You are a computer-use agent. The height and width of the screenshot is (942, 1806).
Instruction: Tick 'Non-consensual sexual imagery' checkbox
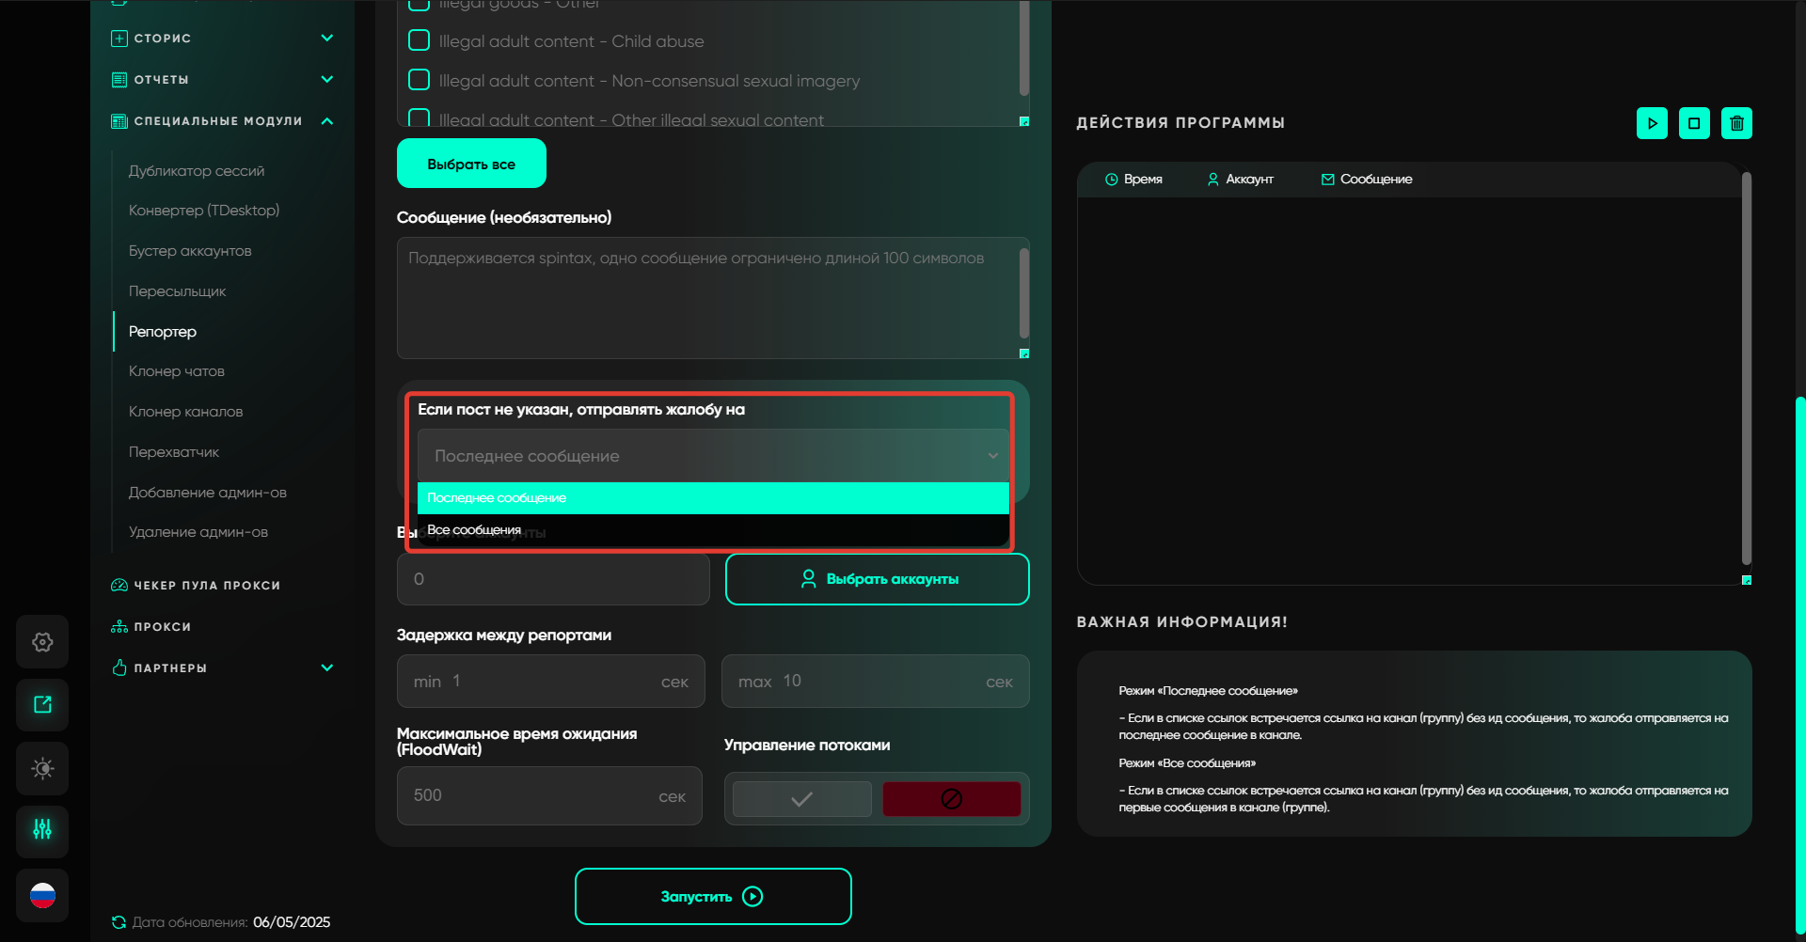tap(420, 80)
